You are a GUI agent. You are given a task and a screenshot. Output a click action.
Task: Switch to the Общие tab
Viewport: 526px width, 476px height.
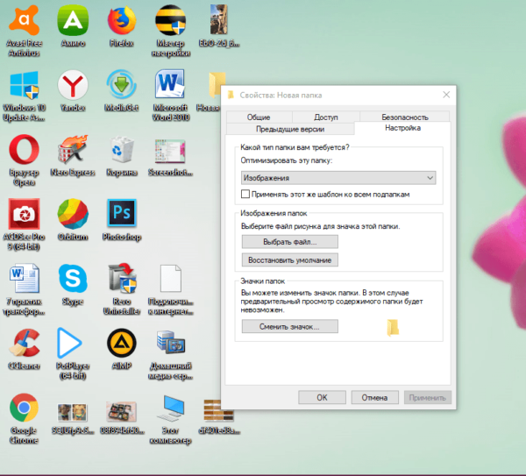coord(259,117)
